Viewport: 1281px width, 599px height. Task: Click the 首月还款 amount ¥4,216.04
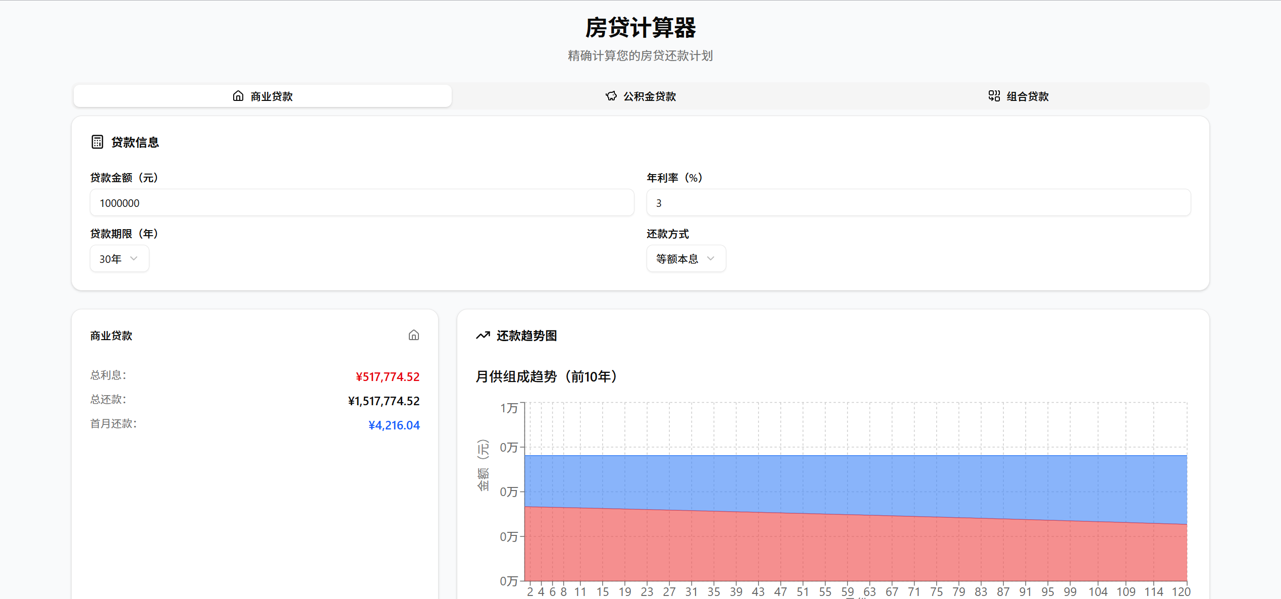click(394, 425)
